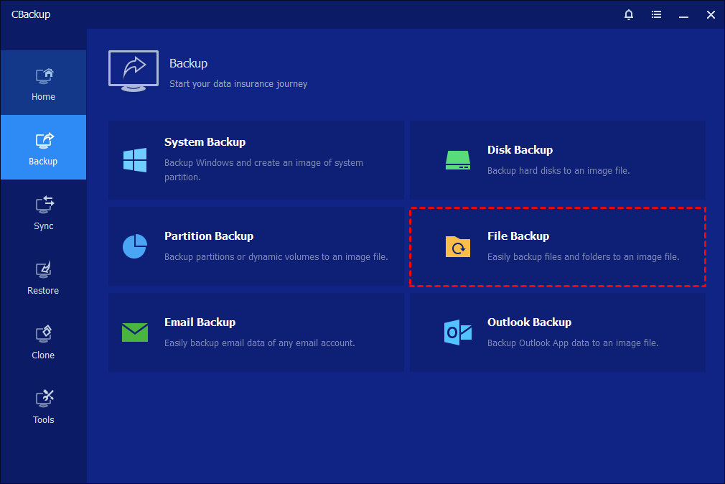Click the Email Backup title text
This screenshot has width=725, height=484.
pos(200,322)
